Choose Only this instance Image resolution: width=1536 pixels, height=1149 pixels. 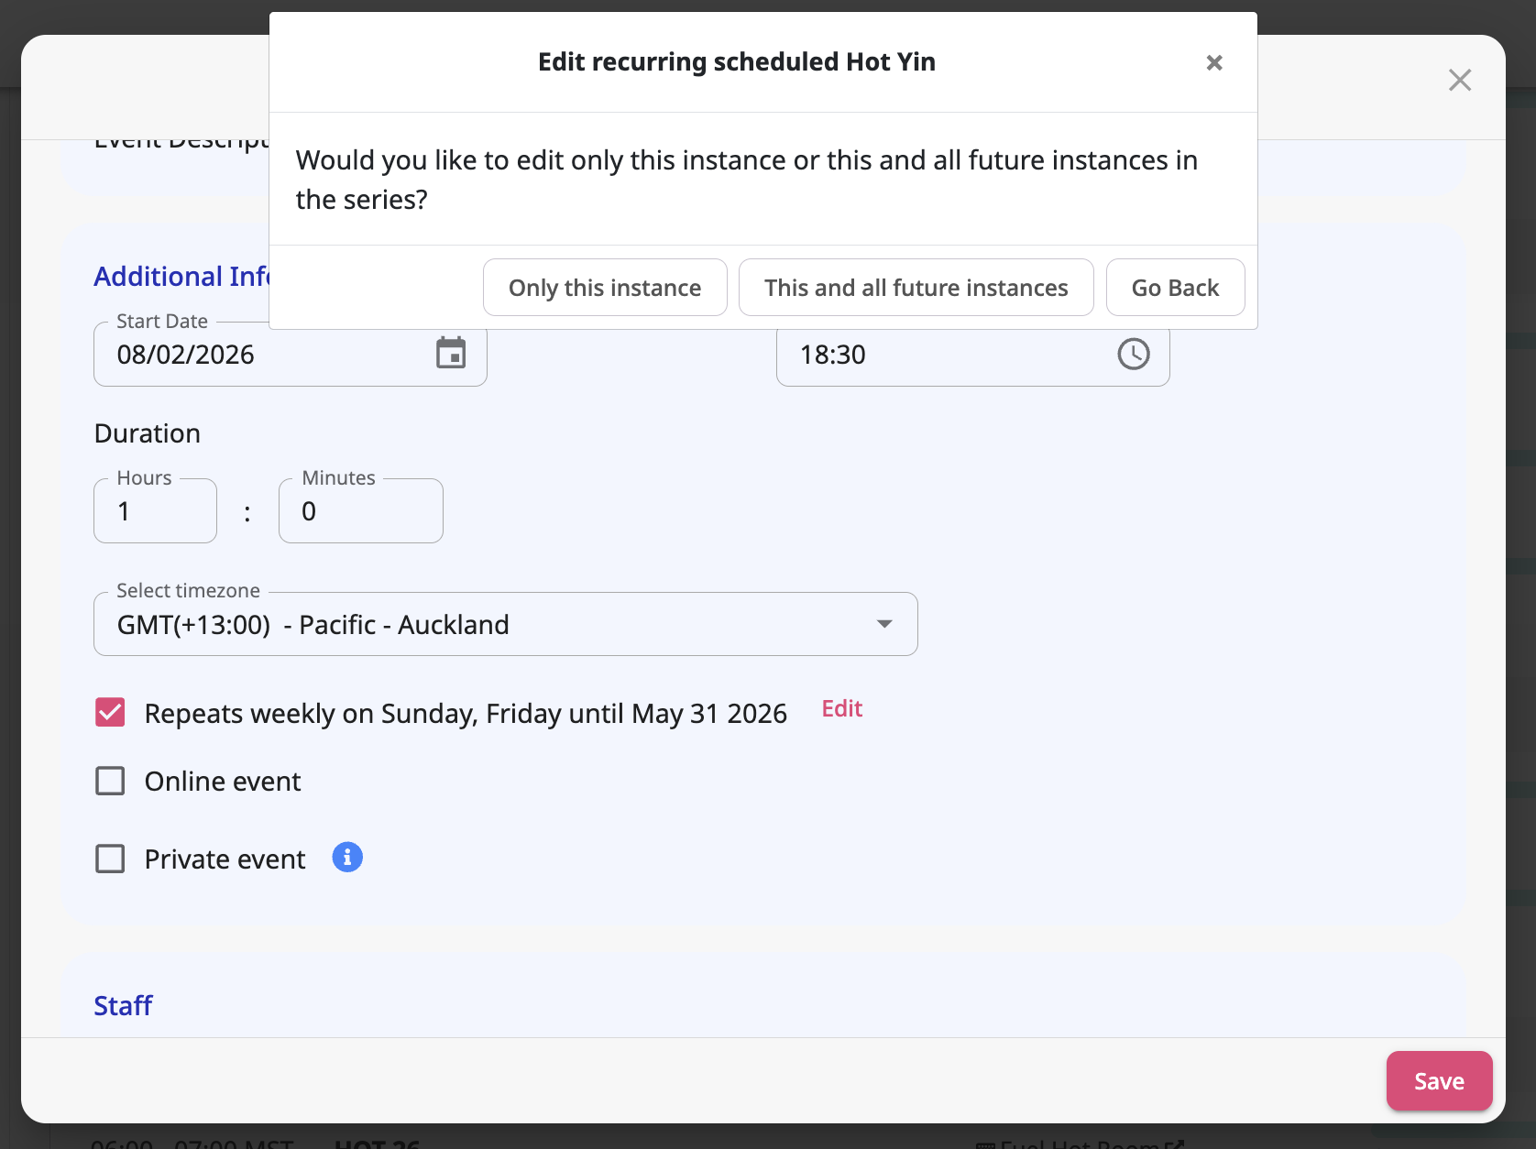tap(605, 288)
